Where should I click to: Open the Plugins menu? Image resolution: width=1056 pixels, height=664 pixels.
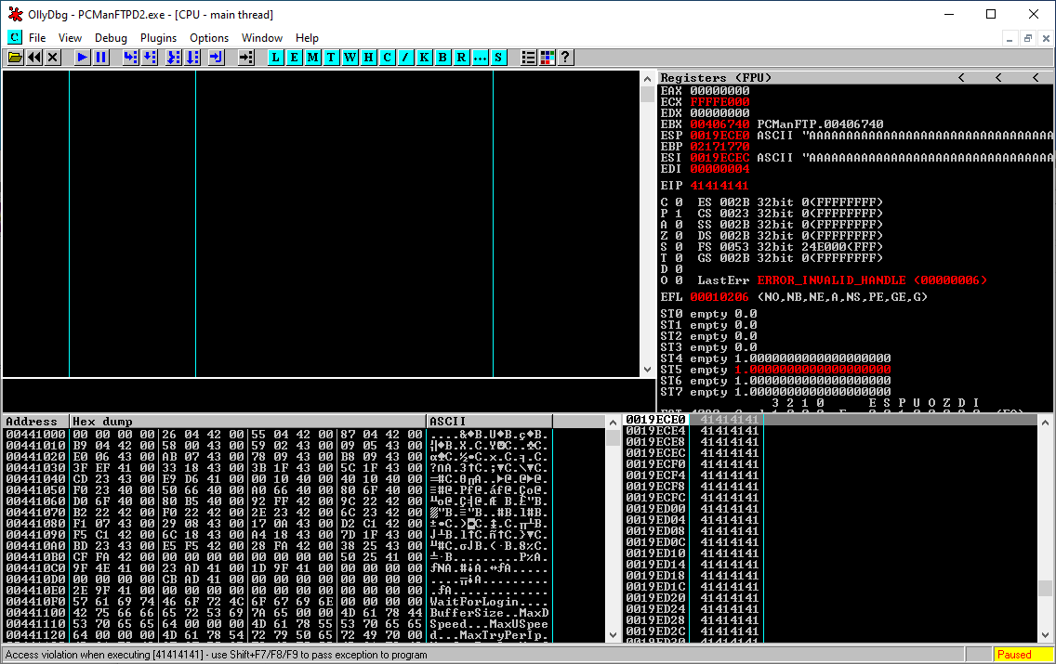pyautogui.click(x=158, y=38)
